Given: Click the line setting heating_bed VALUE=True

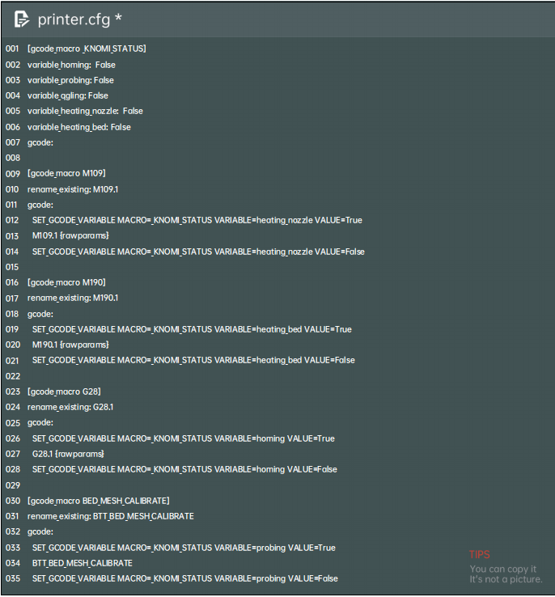Looking at the screenshot, I should point(192,329).
